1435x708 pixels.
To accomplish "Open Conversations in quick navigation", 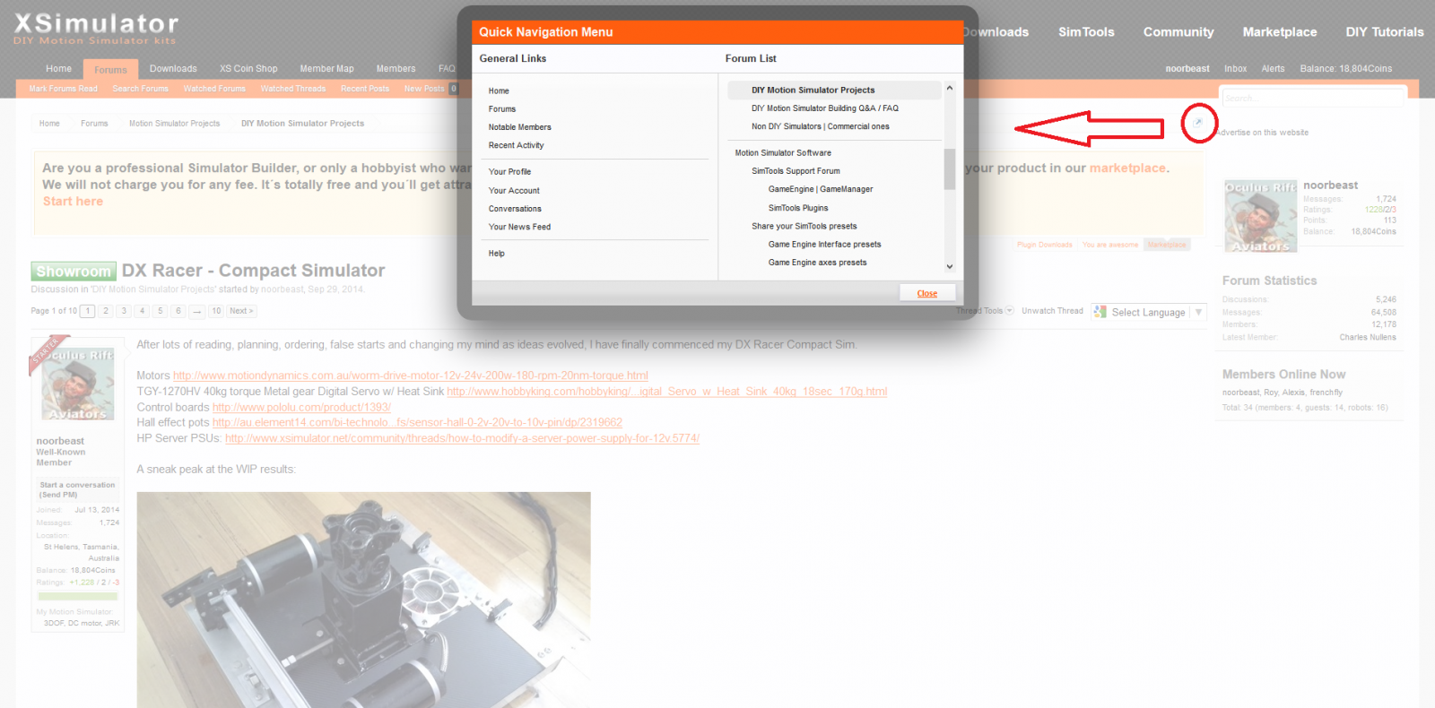I will tap(515, 209).
